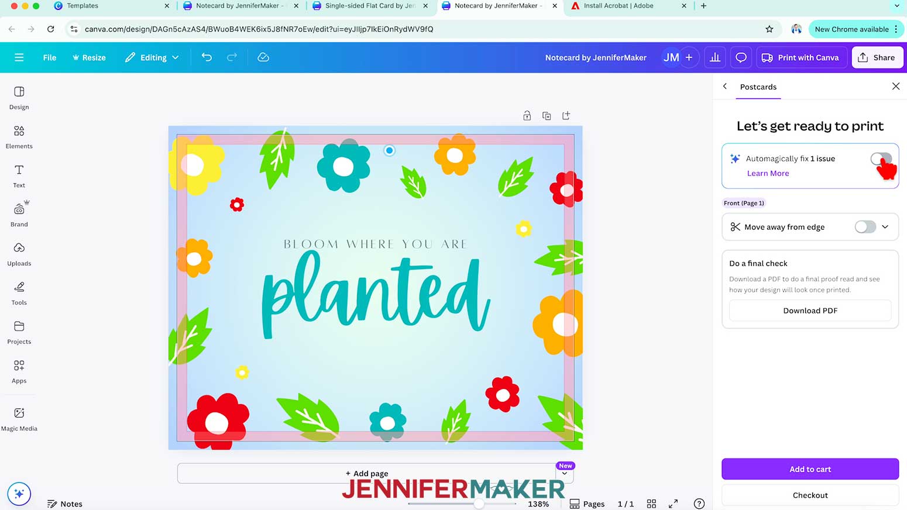Click the Share button
The image size is (907, 510).
[x=877, y=57]
